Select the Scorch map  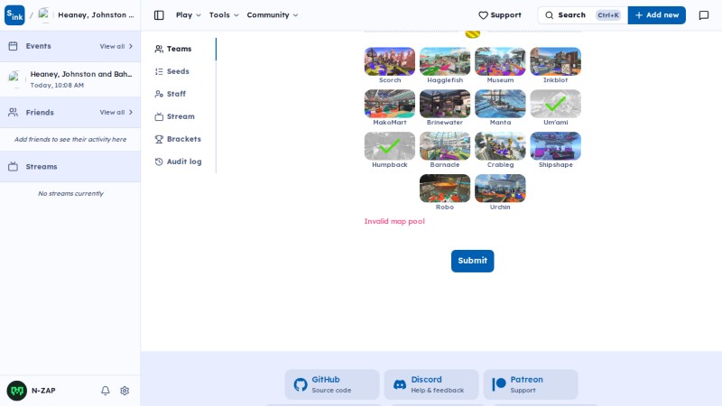390,61
